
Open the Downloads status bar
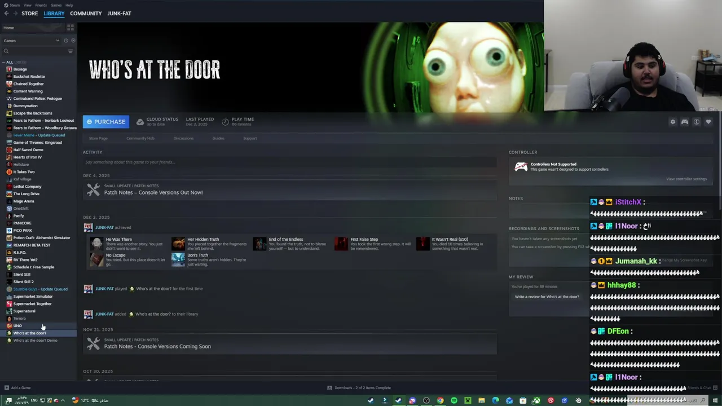[x=359, y=388]
